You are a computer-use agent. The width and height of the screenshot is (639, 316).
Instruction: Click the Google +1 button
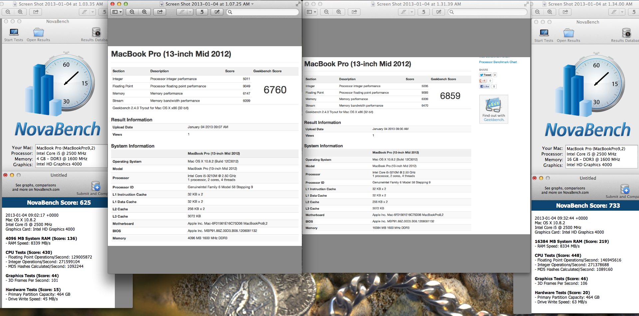483,81
